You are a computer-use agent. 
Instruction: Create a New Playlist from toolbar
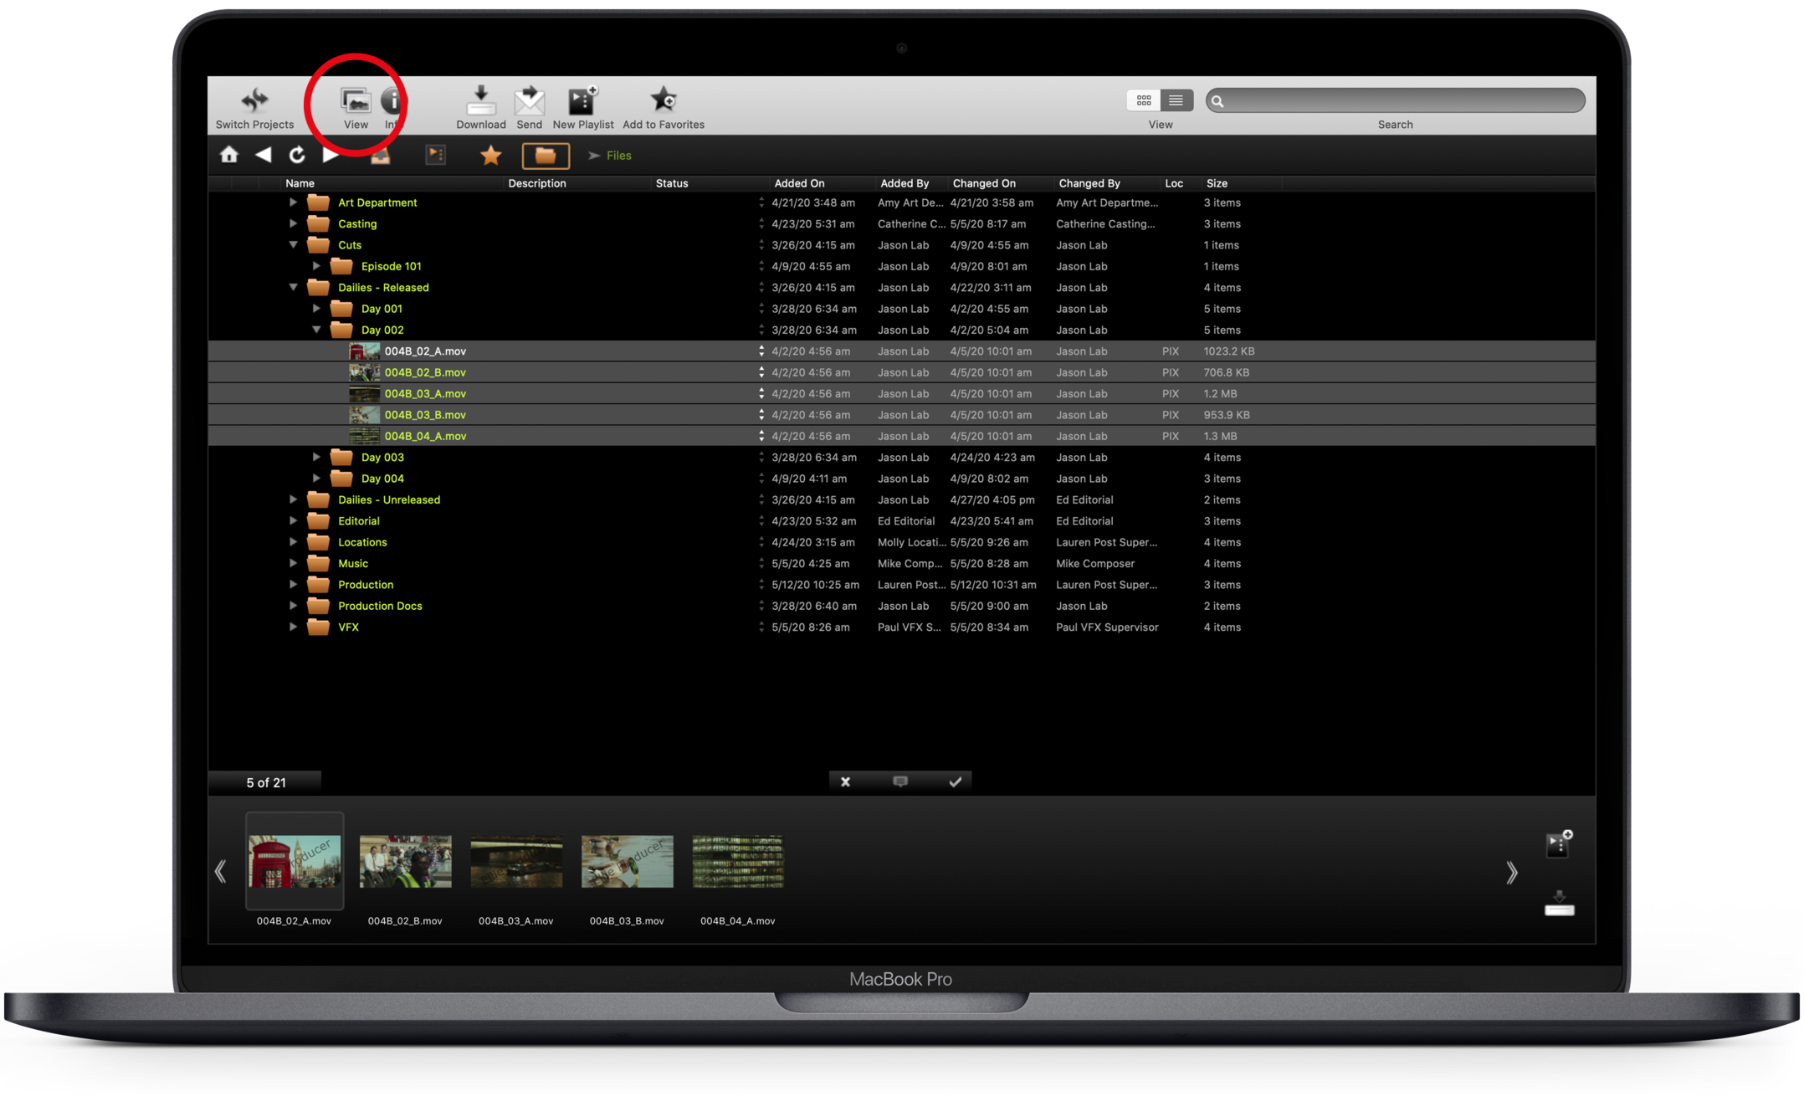click(582, 101)
